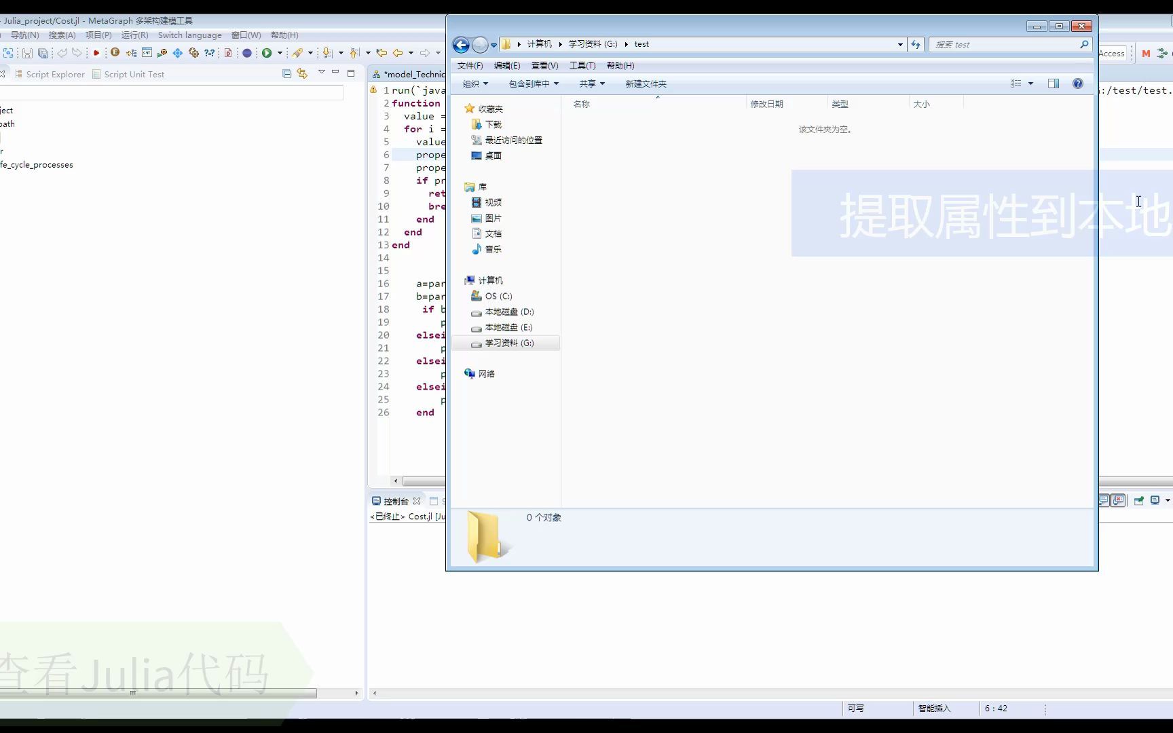The height and width of the screenshot is (733, 1173).
Task: Select the model_Technic editor tab
Action: tap(409, 74)
